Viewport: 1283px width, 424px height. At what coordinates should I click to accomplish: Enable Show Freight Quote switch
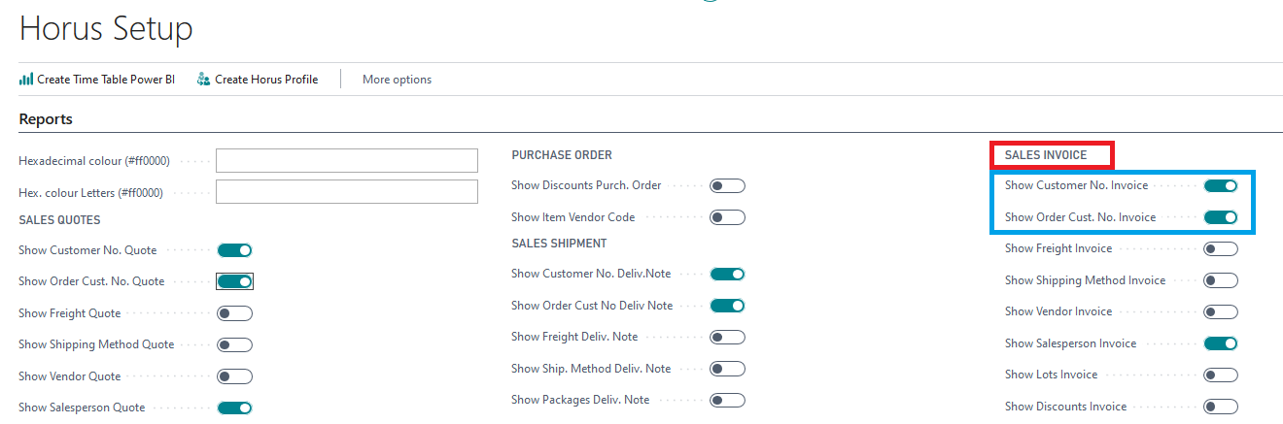(x=235, y=313)
